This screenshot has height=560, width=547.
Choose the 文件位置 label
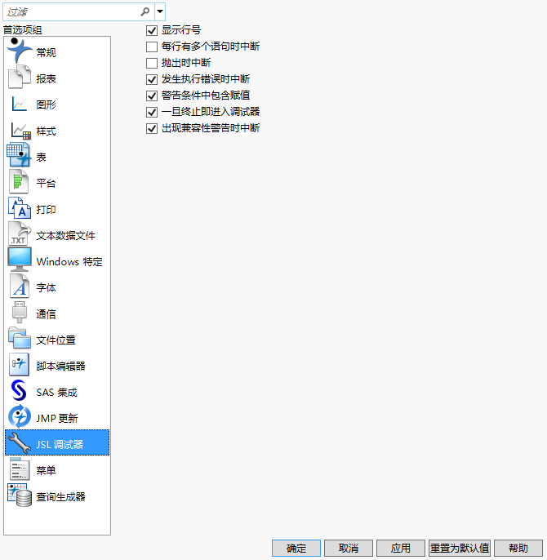[x=56, y=340]
